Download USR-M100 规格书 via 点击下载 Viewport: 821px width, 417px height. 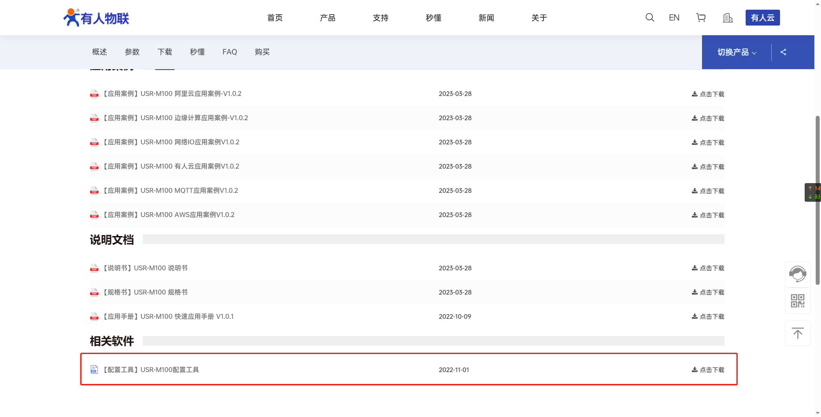click(708, 292)
